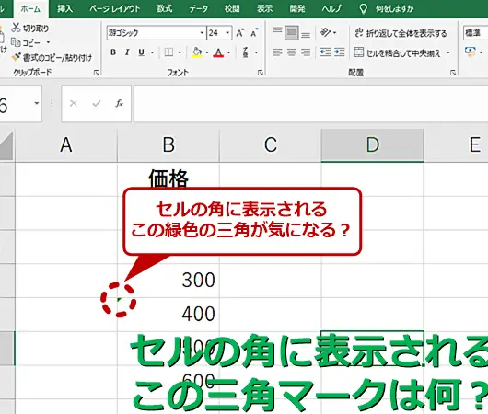
Task: Toggle Bold formatting
Action: tap(113, 52)
